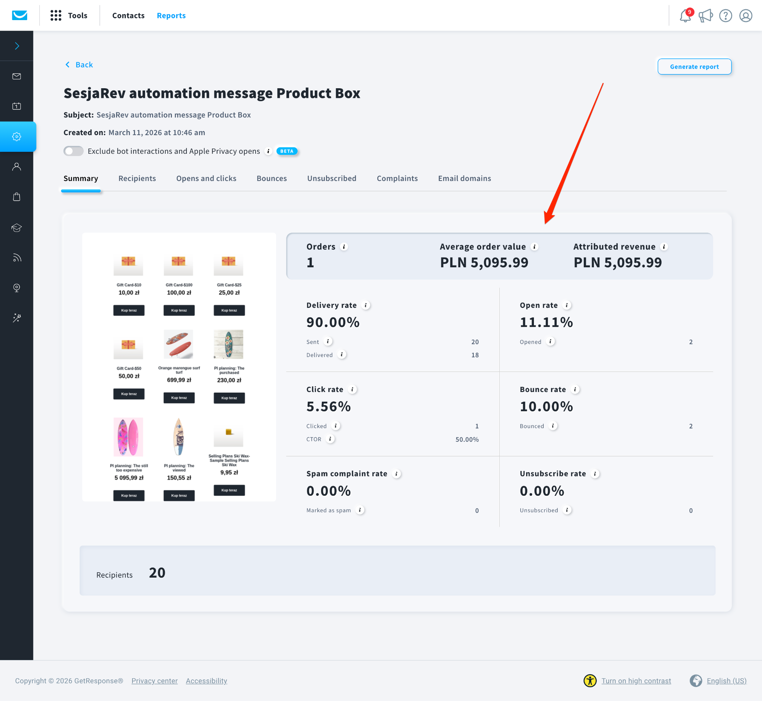Click info icon next to Delivered

coord(342,354)
